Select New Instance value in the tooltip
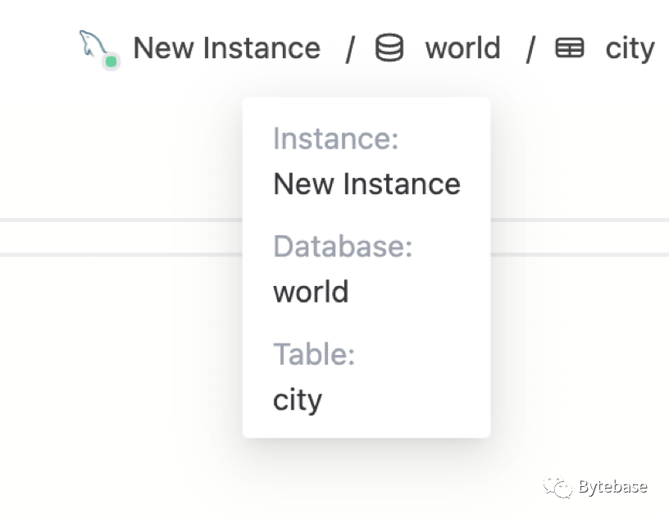This screenshot has width=669, height=518. click(x=366, y=184)
